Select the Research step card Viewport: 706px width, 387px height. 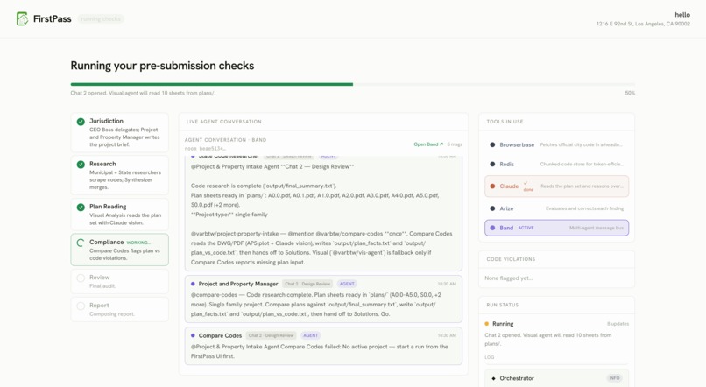[x=120, y=175]
